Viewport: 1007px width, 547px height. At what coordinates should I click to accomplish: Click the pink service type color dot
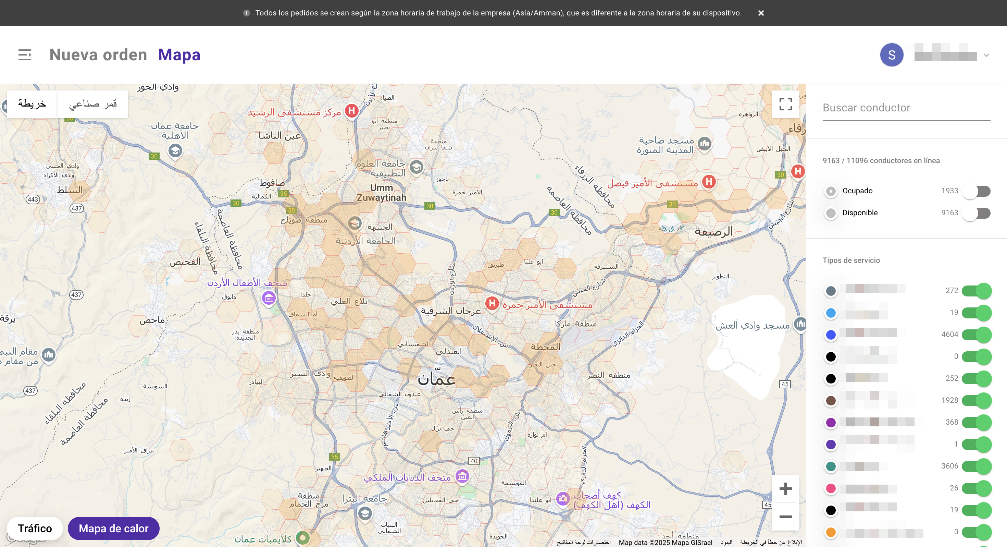click(831, 488)
